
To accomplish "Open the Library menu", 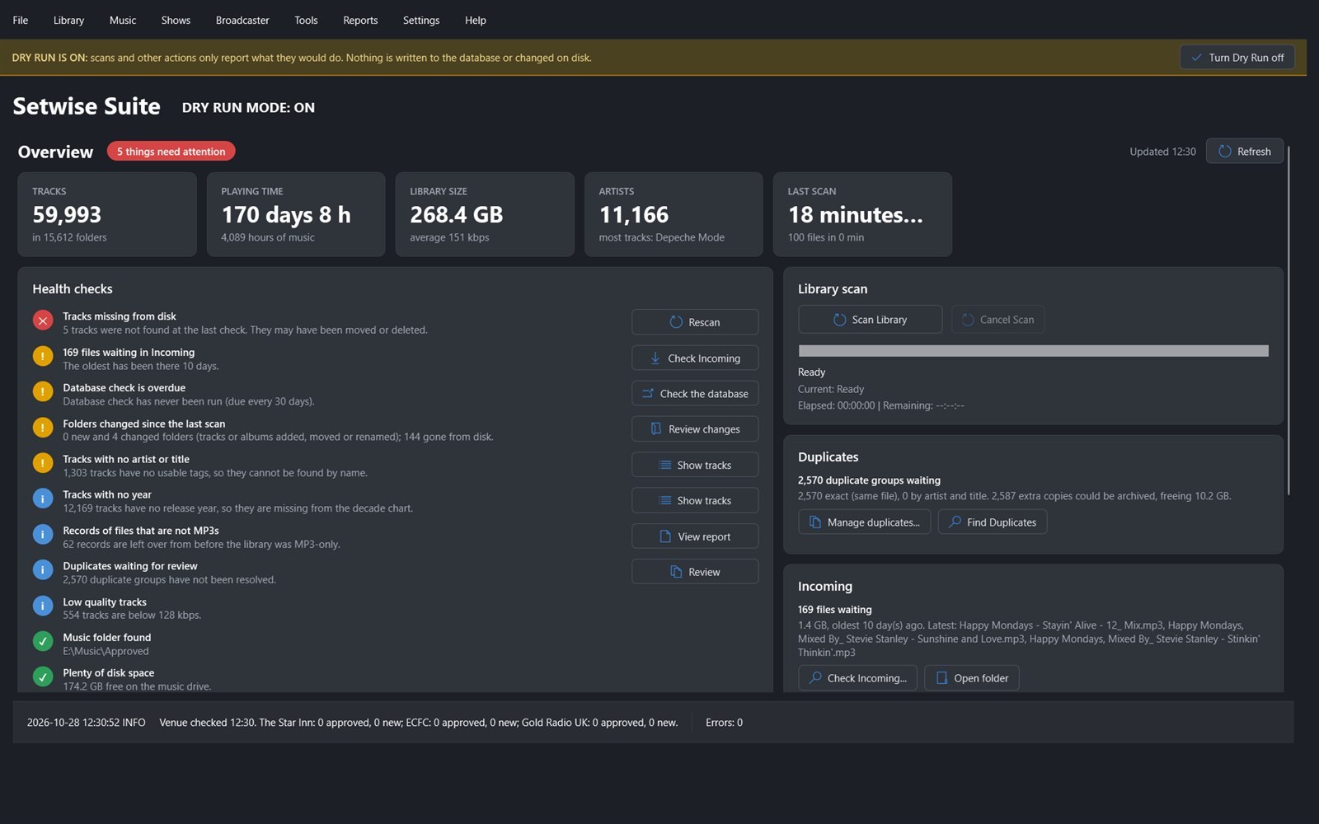I will coord(68,20).
